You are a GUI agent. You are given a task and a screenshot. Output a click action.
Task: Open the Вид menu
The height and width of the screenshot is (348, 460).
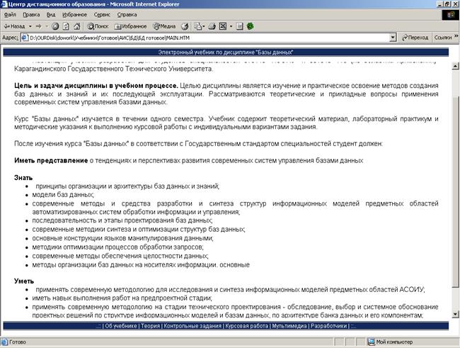(50, 14)
